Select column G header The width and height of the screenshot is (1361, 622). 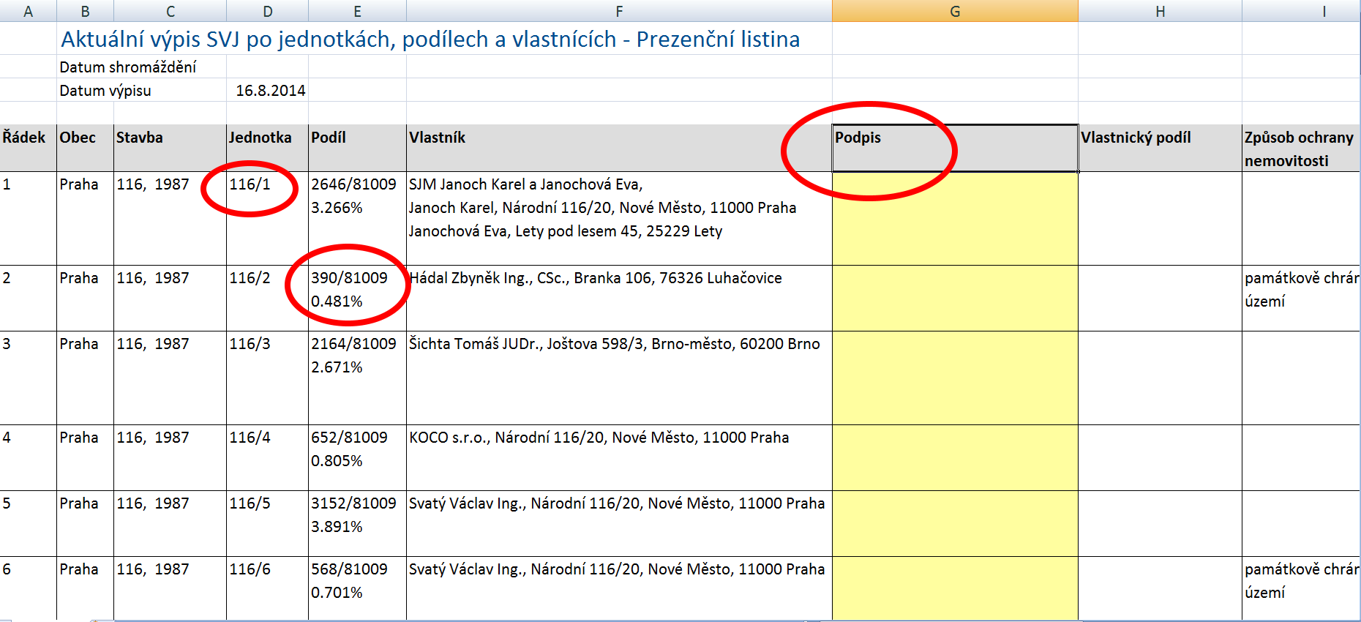(955, 11)
